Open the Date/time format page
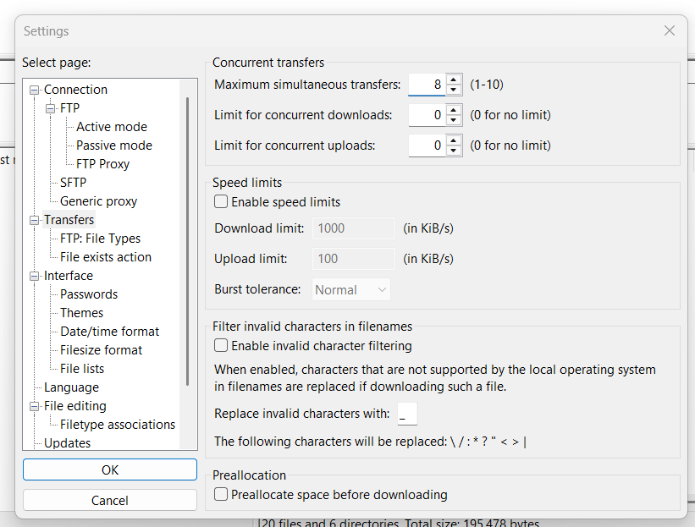695x527 pixels. tap(108, 331)
